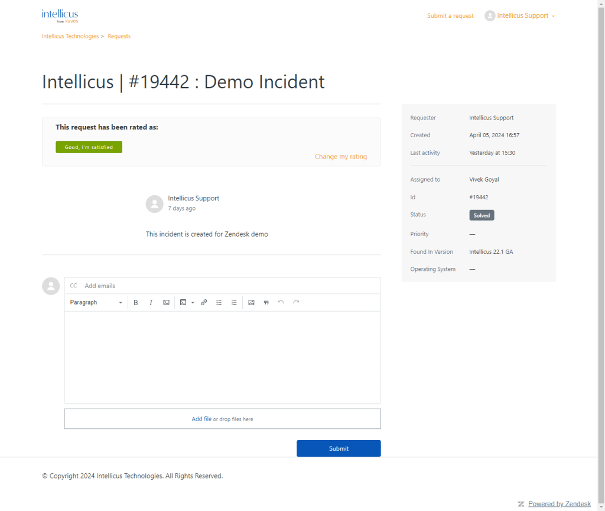Select the ticket id #19442 value
The image size is (605, 511).
pyautogui.click(x=479, y=198)
